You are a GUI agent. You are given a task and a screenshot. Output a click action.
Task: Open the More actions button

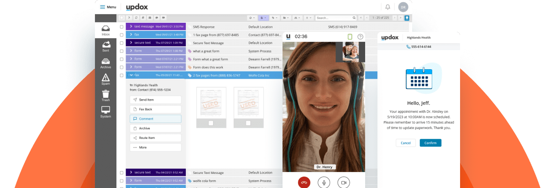tap(155, 147)
